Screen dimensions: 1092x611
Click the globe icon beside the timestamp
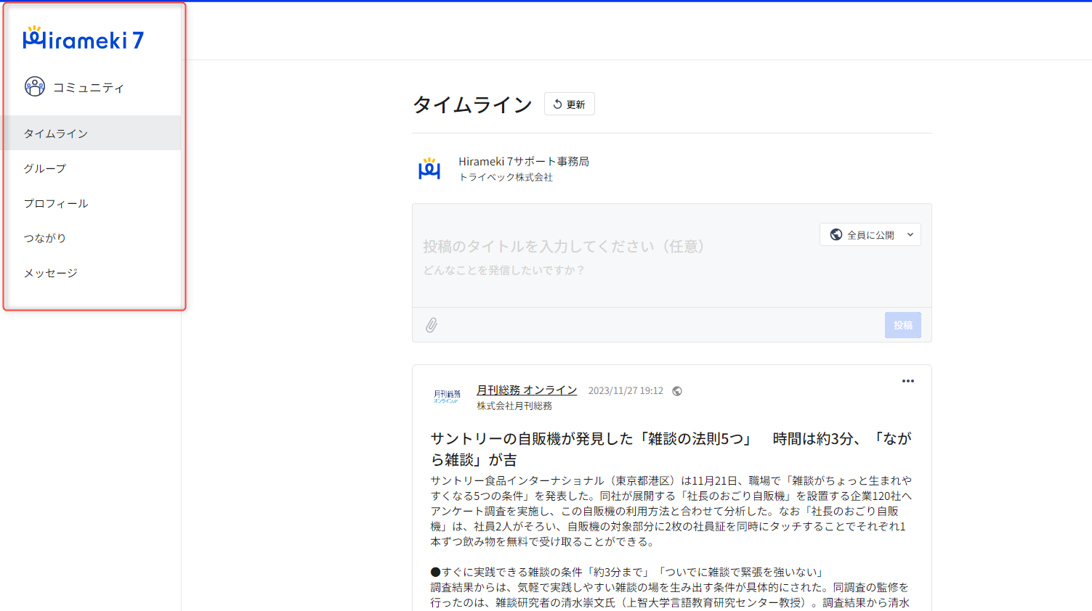[677, 391]
